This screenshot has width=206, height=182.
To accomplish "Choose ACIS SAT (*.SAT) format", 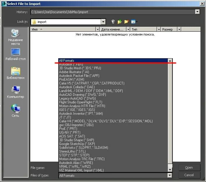I will tap(113, 136).
